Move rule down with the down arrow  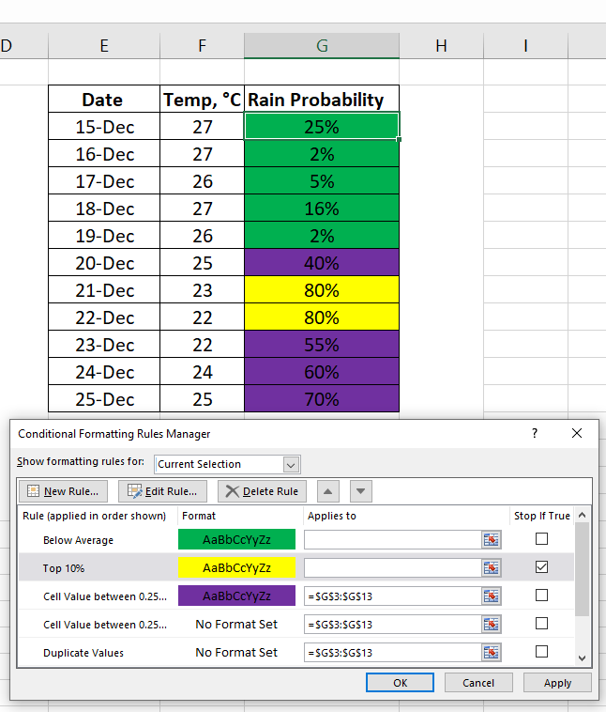[361, 491]
